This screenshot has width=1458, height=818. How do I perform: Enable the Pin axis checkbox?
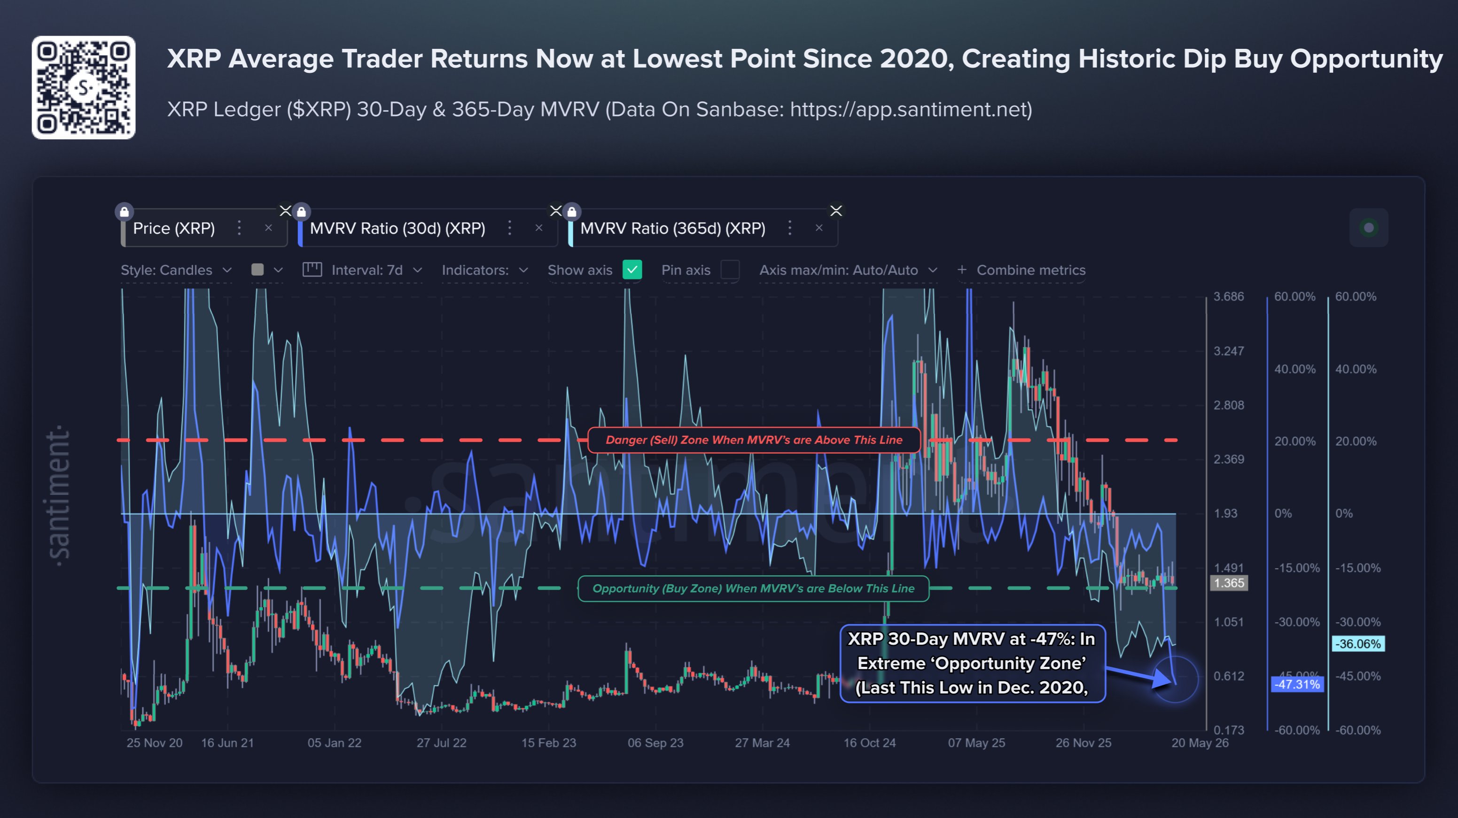click(x=730, y=269)
